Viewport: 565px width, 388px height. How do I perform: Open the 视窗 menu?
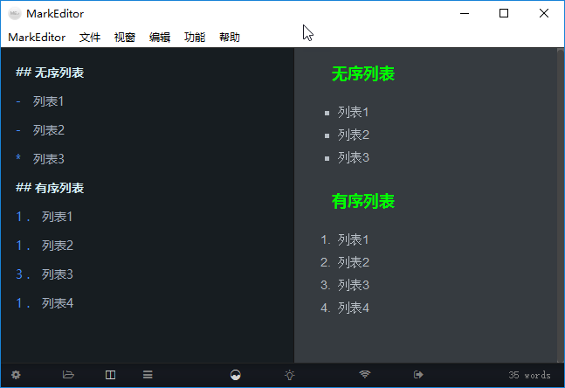(125, 38)
